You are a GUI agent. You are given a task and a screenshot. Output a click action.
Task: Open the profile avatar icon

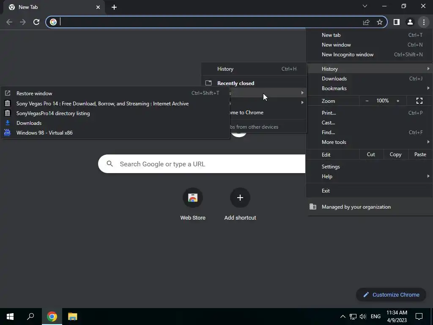click(410, 22)
